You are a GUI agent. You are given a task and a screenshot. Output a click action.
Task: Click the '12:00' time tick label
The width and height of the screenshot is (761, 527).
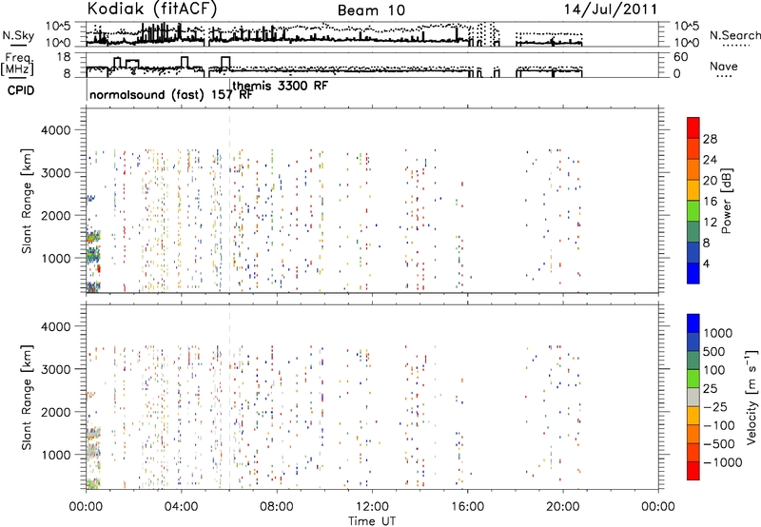372,507
